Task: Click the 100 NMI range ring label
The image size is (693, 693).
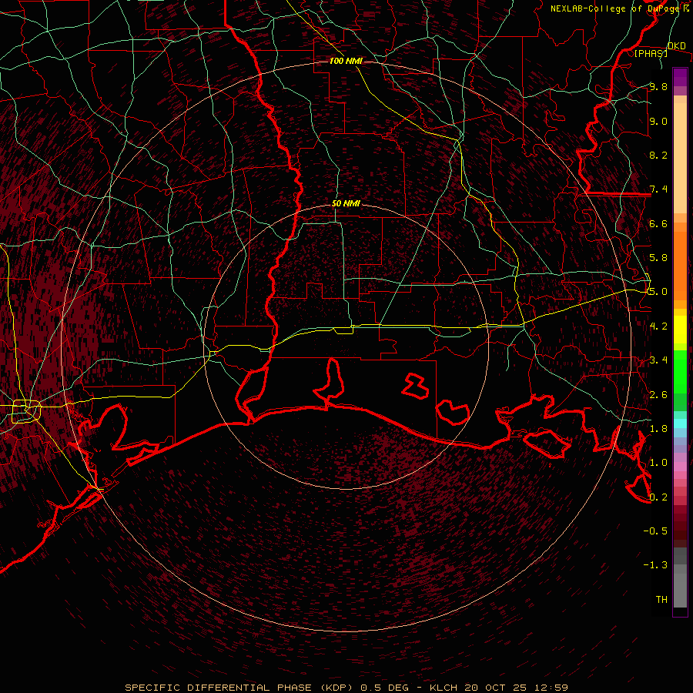Action: pos(346,61)
